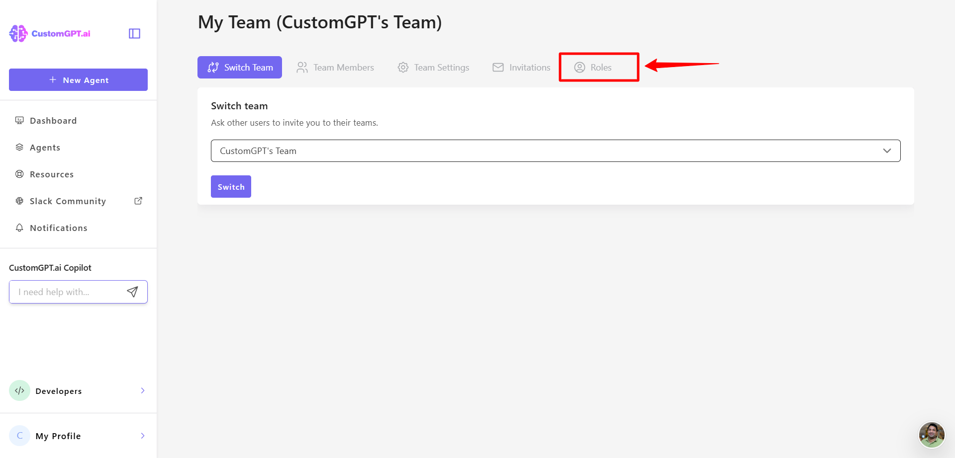Open the CustomGPT's Team dropdown
Screen dimensions: 955x458
point(556,151)
